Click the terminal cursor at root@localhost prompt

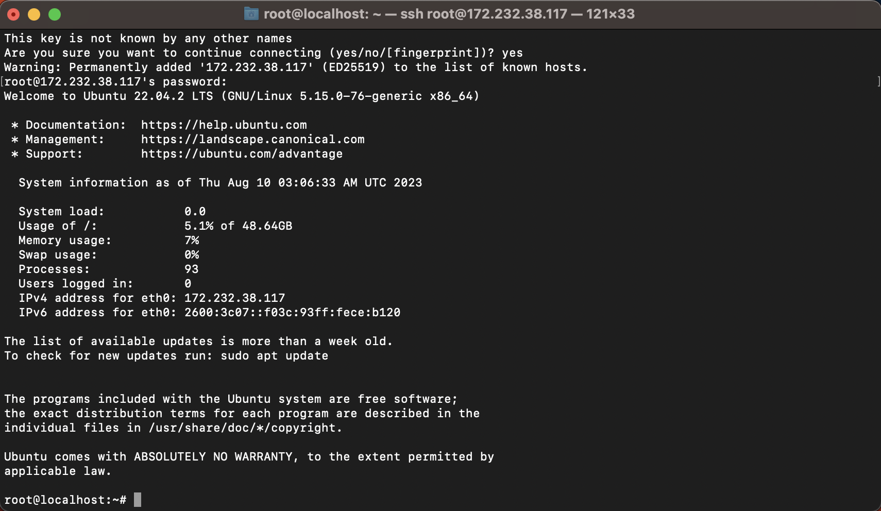[x=138, y=500]
